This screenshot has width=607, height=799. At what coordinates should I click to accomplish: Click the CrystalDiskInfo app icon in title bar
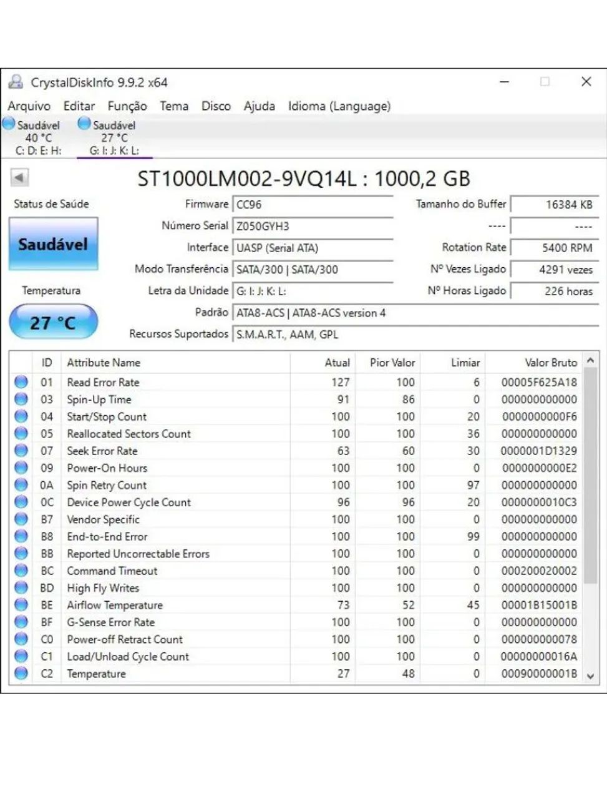[x=16, y=82]
